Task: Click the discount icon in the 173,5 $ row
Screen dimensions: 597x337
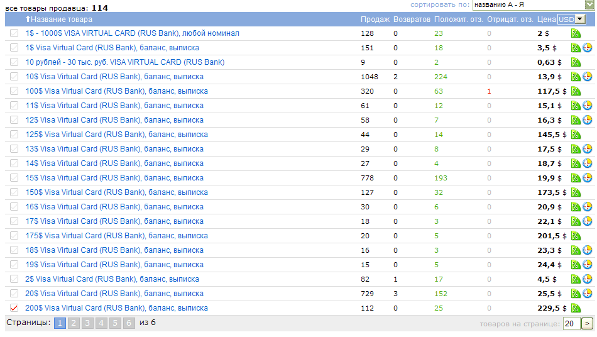Action: pos(576,192)
